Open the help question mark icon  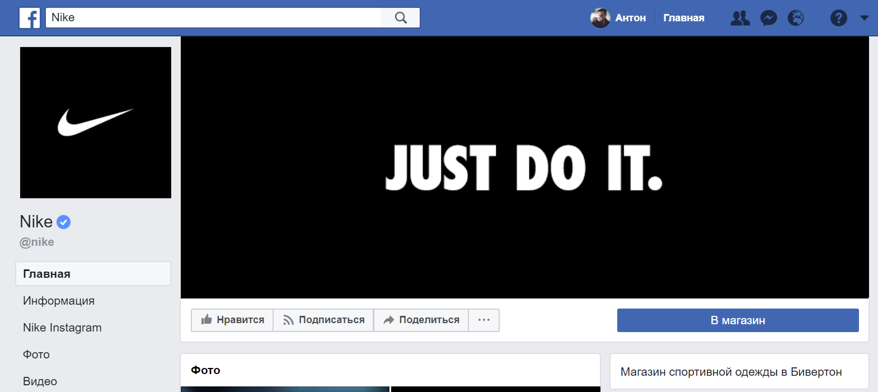(838, 18)
